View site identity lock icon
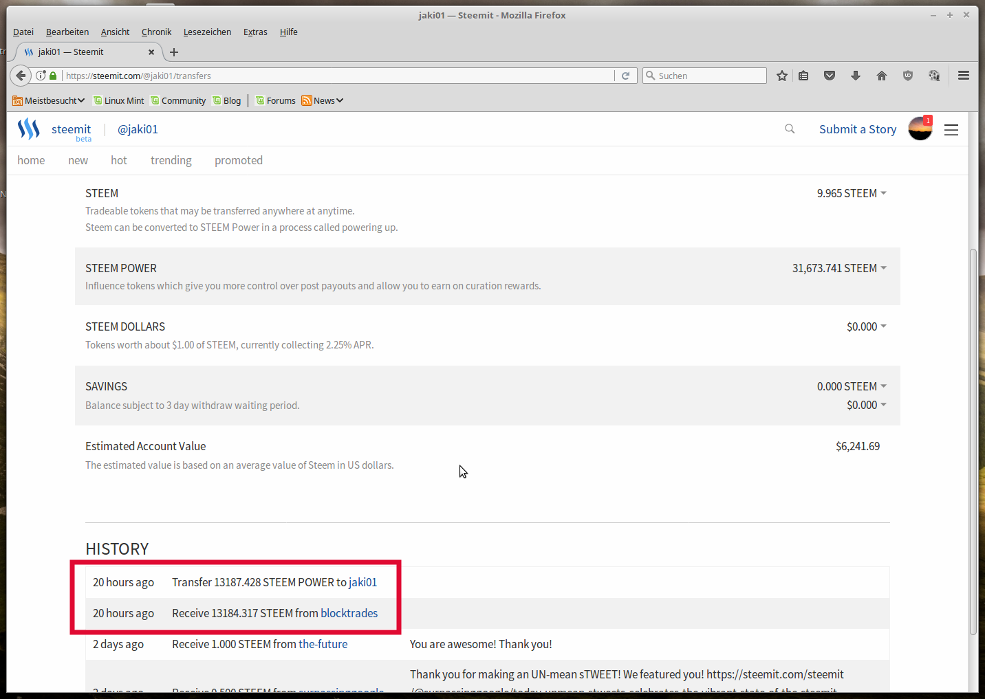985x699 pixels. pos(53,76)
